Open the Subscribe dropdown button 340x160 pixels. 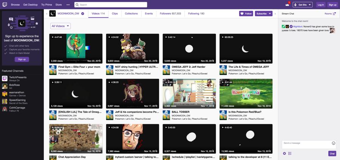tap(264, 14)
